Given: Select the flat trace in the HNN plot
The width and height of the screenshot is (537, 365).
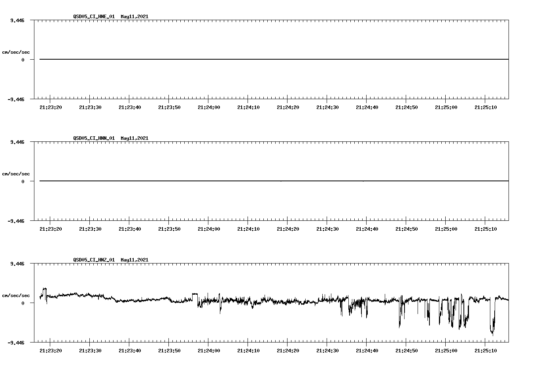Looking at the screenshot, I should click(x=273, y=181).
